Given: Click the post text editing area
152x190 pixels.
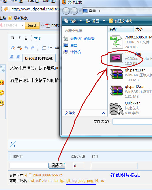Looking at the screenshot, I should pos(34,100).
